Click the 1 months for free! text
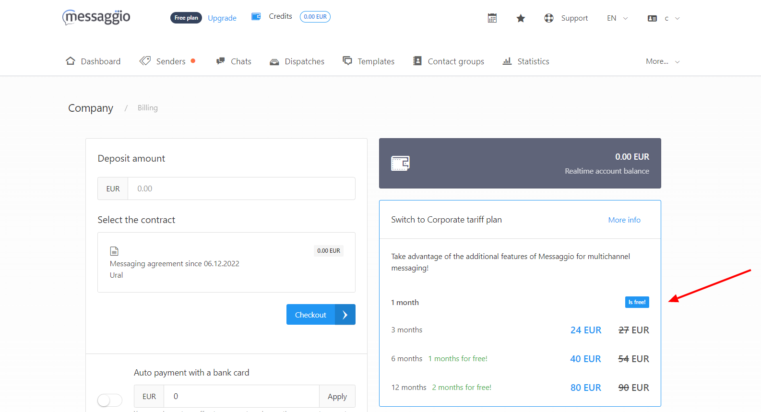Image resolution: width=761 pixels, height=412 pixels. [x=458, y=359]
